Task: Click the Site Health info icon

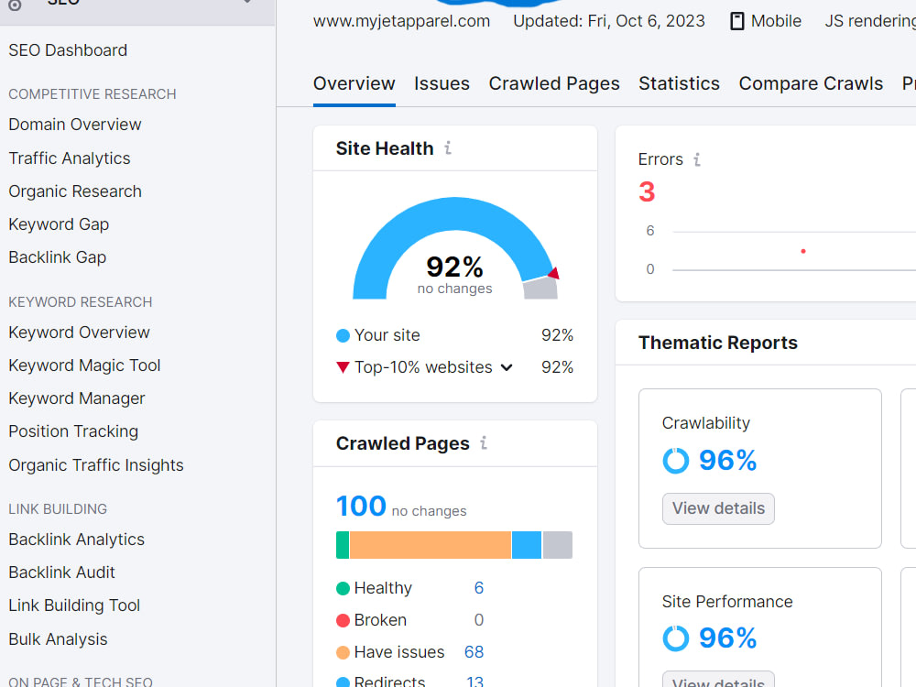Action: pyautogui.click(x=448, y=148)
